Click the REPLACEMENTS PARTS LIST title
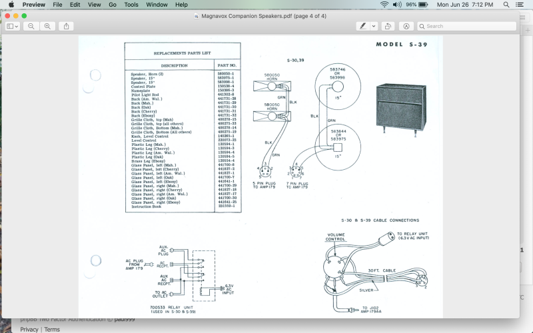The image size is (533, 333). [x=182, y=53]
